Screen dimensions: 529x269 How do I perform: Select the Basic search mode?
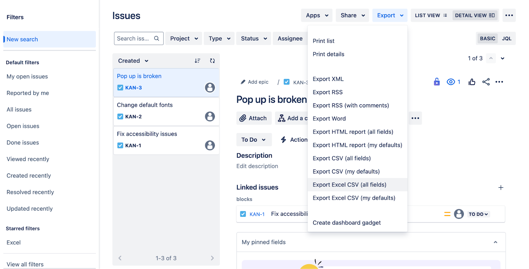(488, 38)
